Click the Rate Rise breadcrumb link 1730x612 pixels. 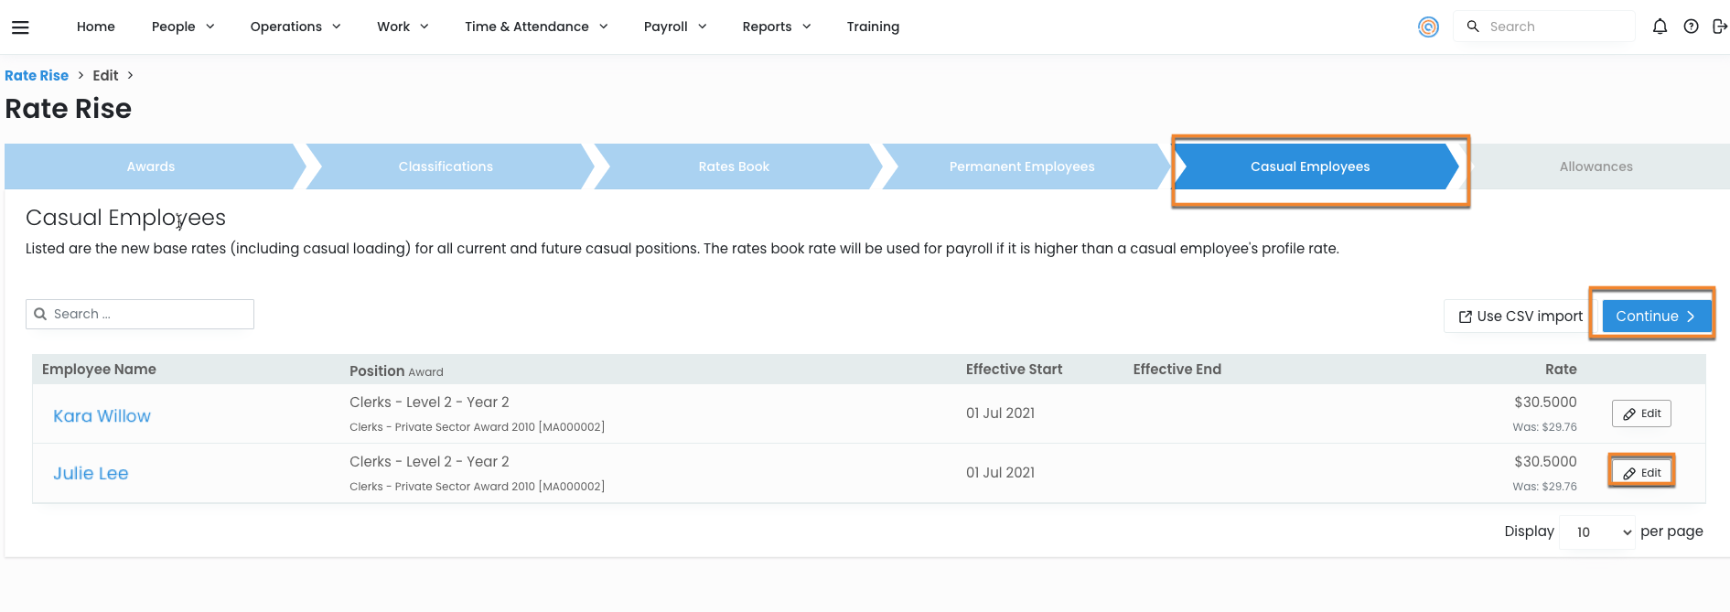[x=37, y=76]
